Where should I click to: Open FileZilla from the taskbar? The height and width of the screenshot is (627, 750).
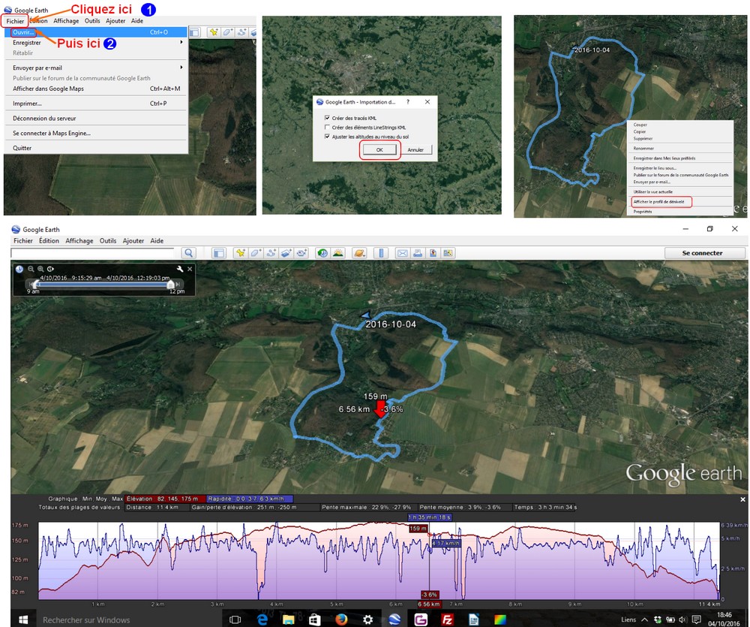[447, 619]
